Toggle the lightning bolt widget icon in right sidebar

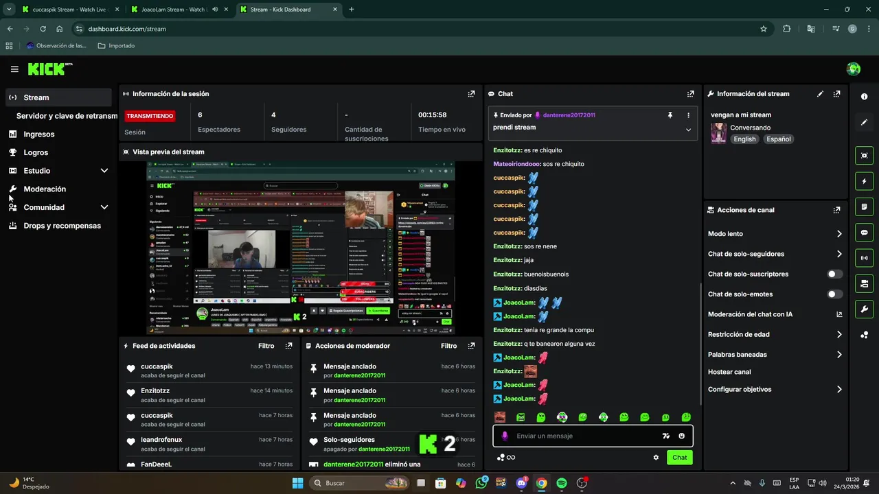[864, 181]
